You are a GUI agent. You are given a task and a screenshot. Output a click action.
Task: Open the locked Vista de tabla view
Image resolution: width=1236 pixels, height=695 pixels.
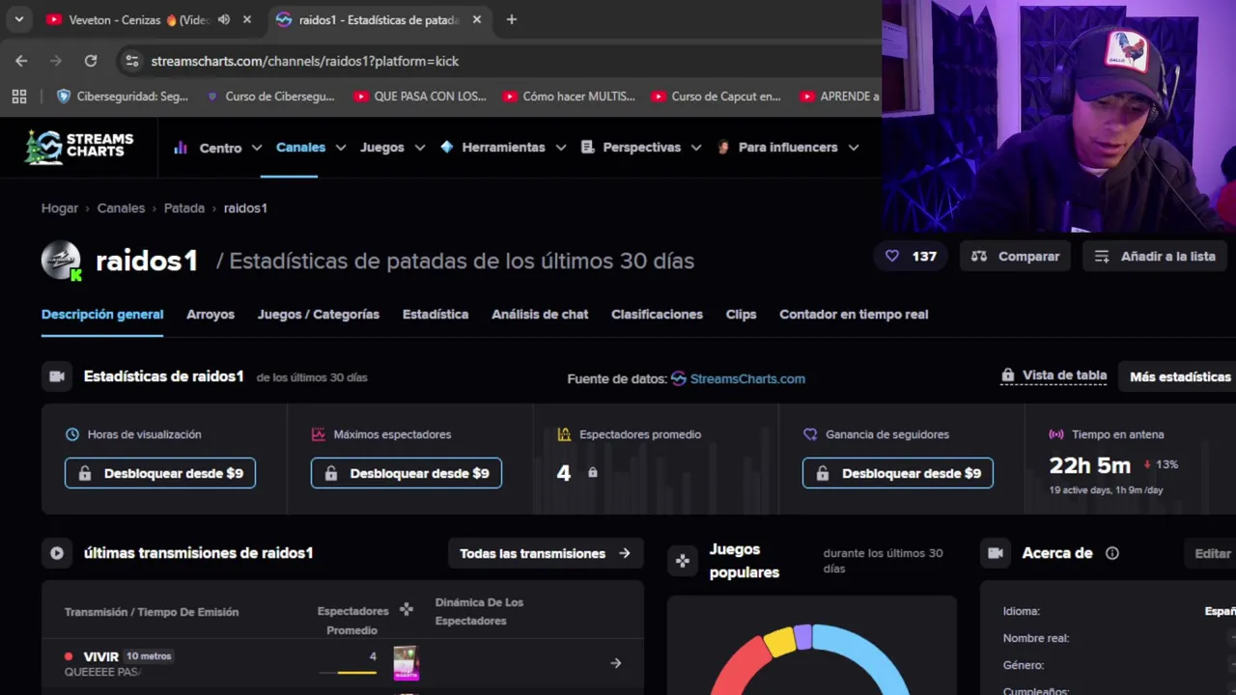pos(1053,375)
